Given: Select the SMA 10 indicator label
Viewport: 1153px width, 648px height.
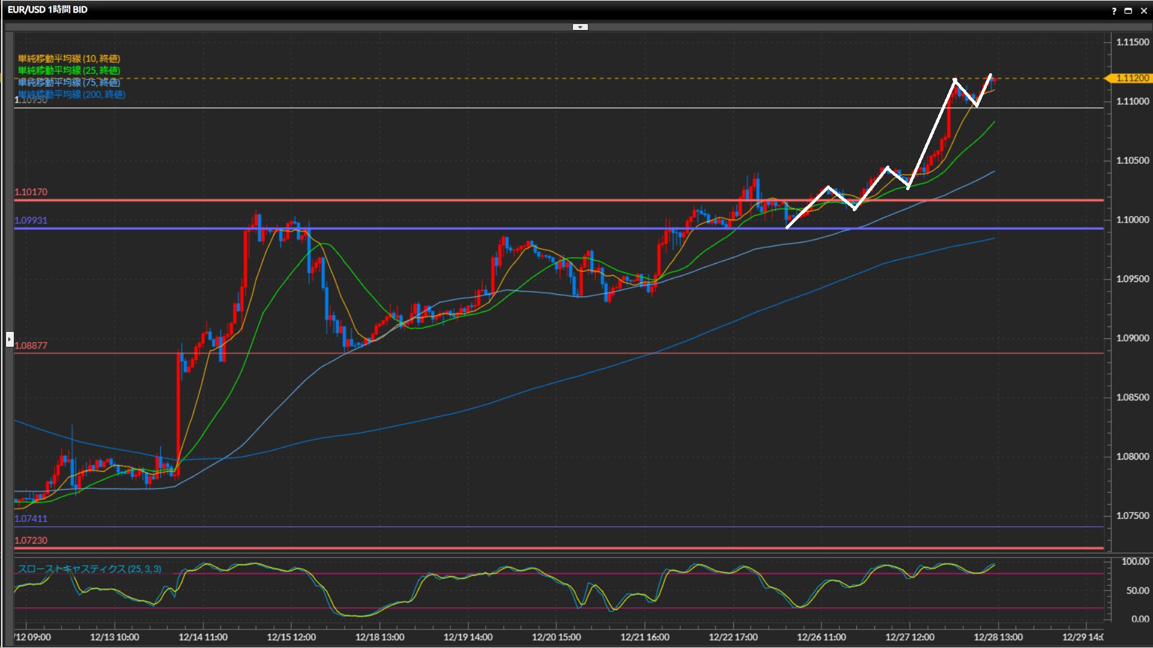Looking at the screenshot, I should (x=68, y=58).
